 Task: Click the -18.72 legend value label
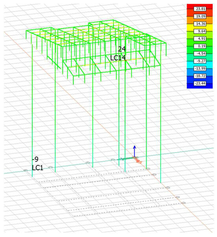coord(200,76)
